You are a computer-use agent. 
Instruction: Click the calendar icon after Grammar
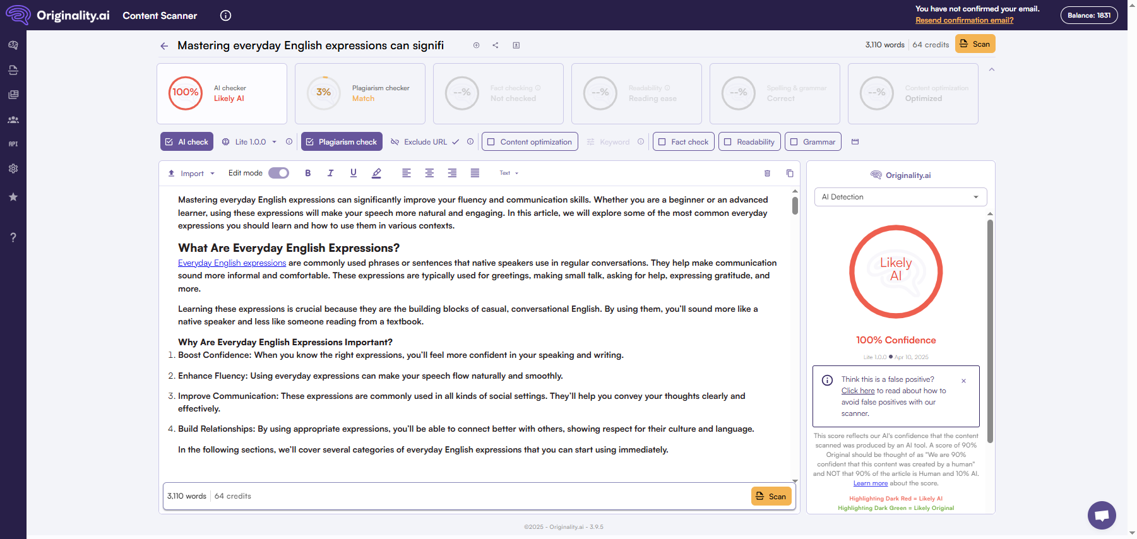pos(855,141)
